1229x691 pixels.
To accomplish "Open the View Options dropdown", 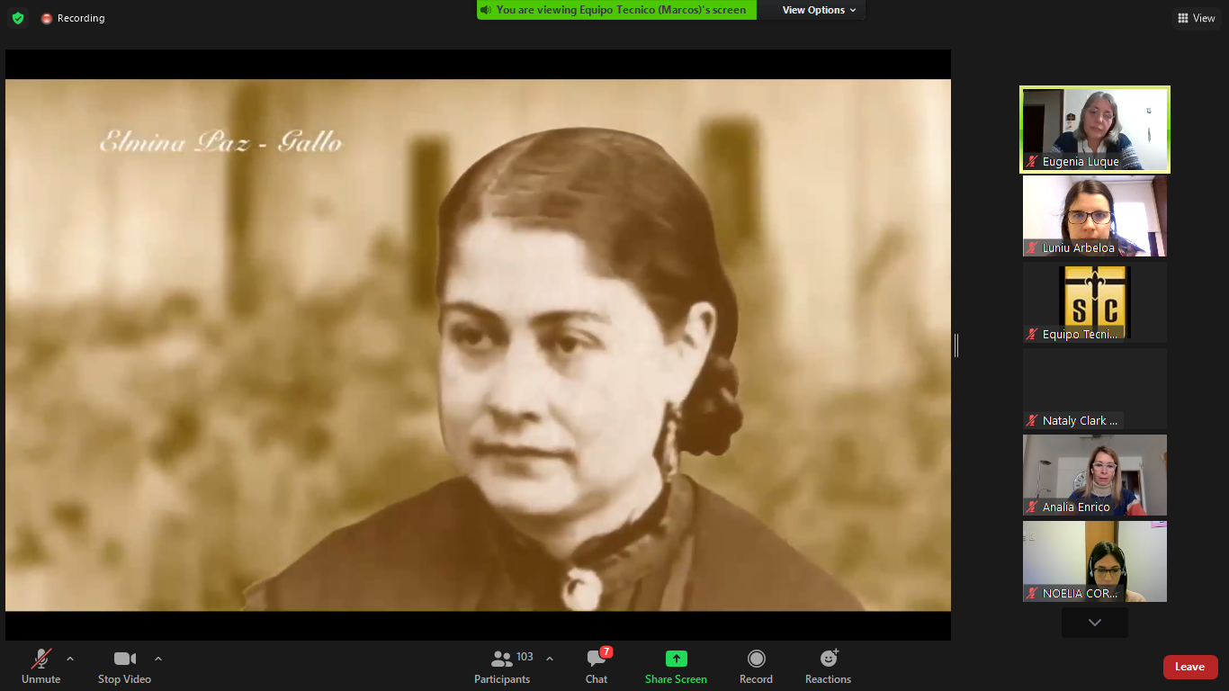I will [x=819, y=10].
